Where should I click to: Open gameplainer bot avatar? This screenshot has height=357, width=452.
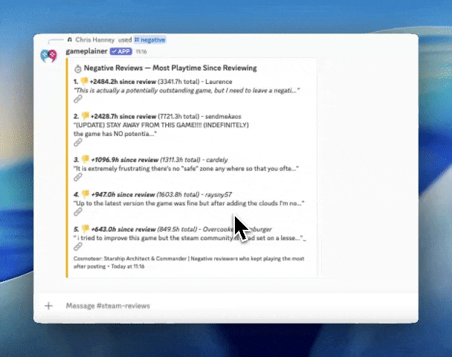point(48,56)
